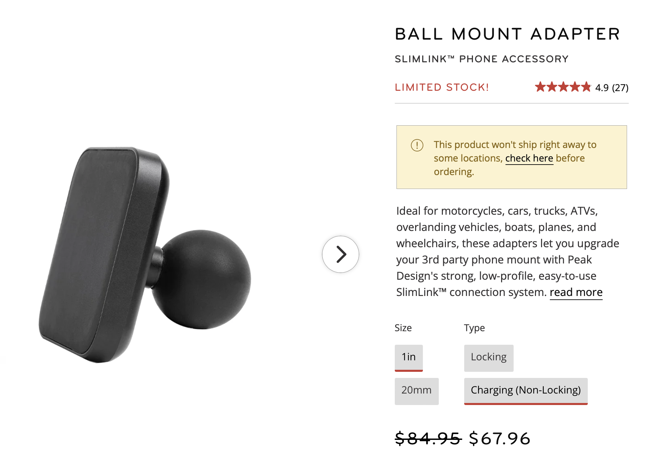Viewport: 646px width, 468px height.
Task: Click the sale price $67.96
Action: click(500, 439)
